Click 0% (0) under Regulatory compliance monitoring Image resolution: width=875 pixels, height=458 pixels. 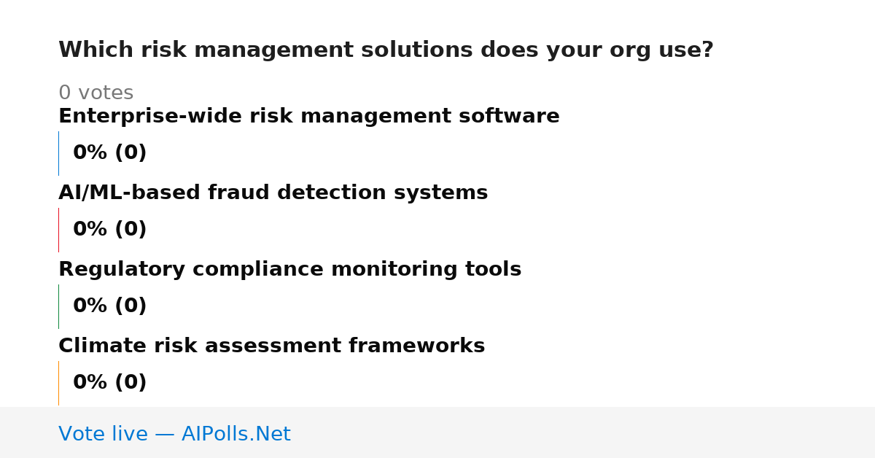(x=109, y=306)
